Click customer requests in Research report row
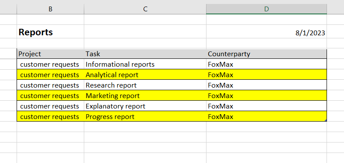This screenshot has height=163, width=344. [x=51, y=85]
